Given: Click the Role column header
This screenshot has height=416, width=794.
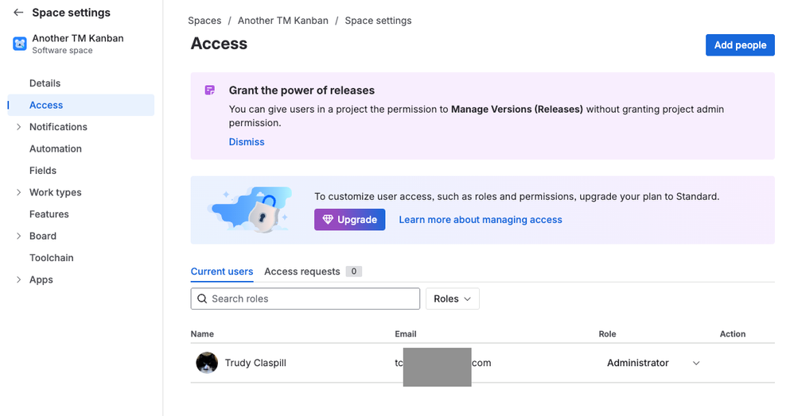Looking at the screenshot, I should (x=607, y=334).
